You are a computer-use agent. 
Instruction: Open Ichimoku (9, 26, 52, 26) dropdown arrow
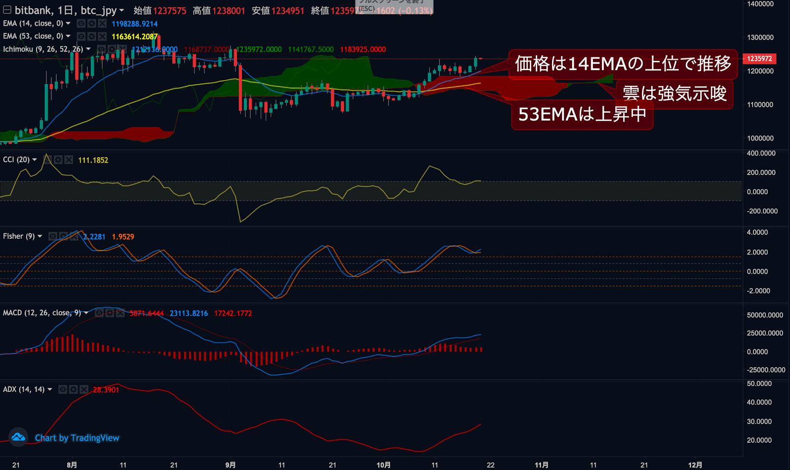(x=88, y=49)
